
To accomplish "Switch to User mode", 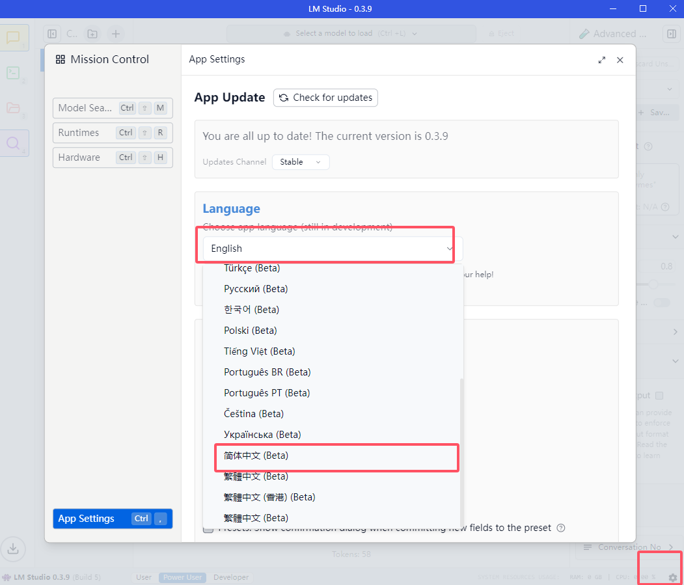I will tap(144, 577).
